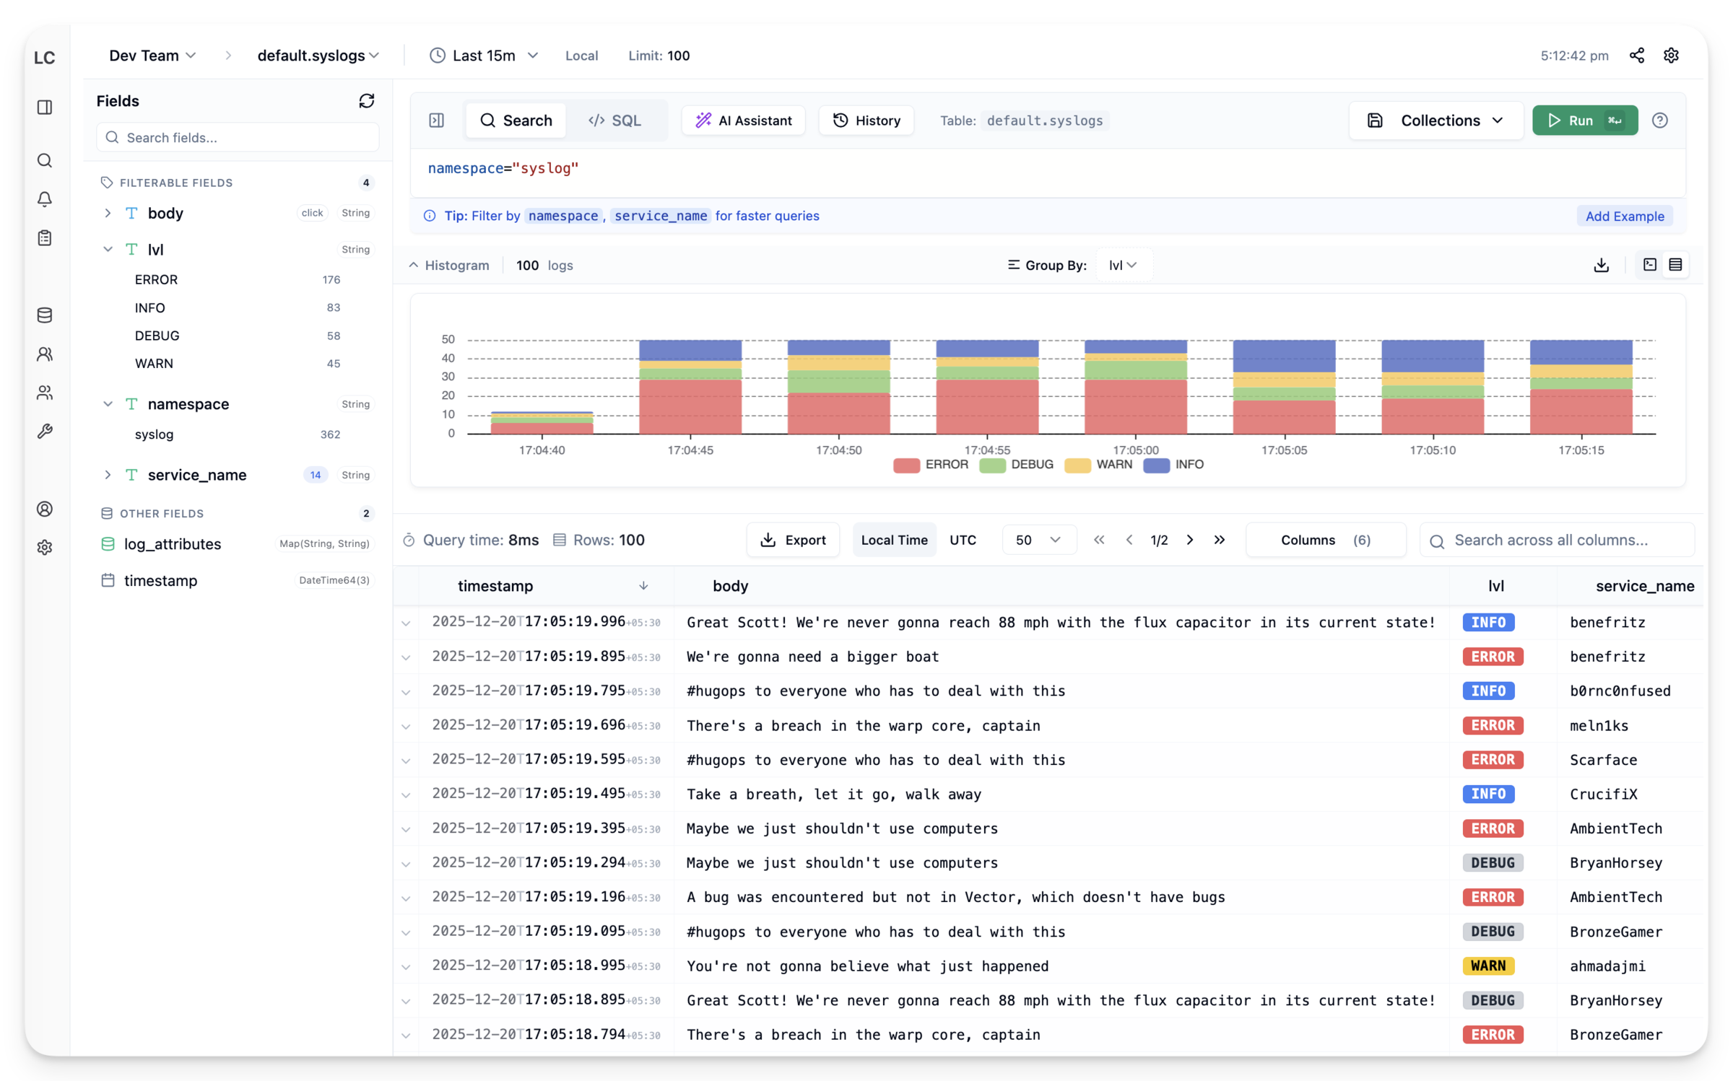
Task: Click the red ERROR legend swatch
Action: pos(906,465)
